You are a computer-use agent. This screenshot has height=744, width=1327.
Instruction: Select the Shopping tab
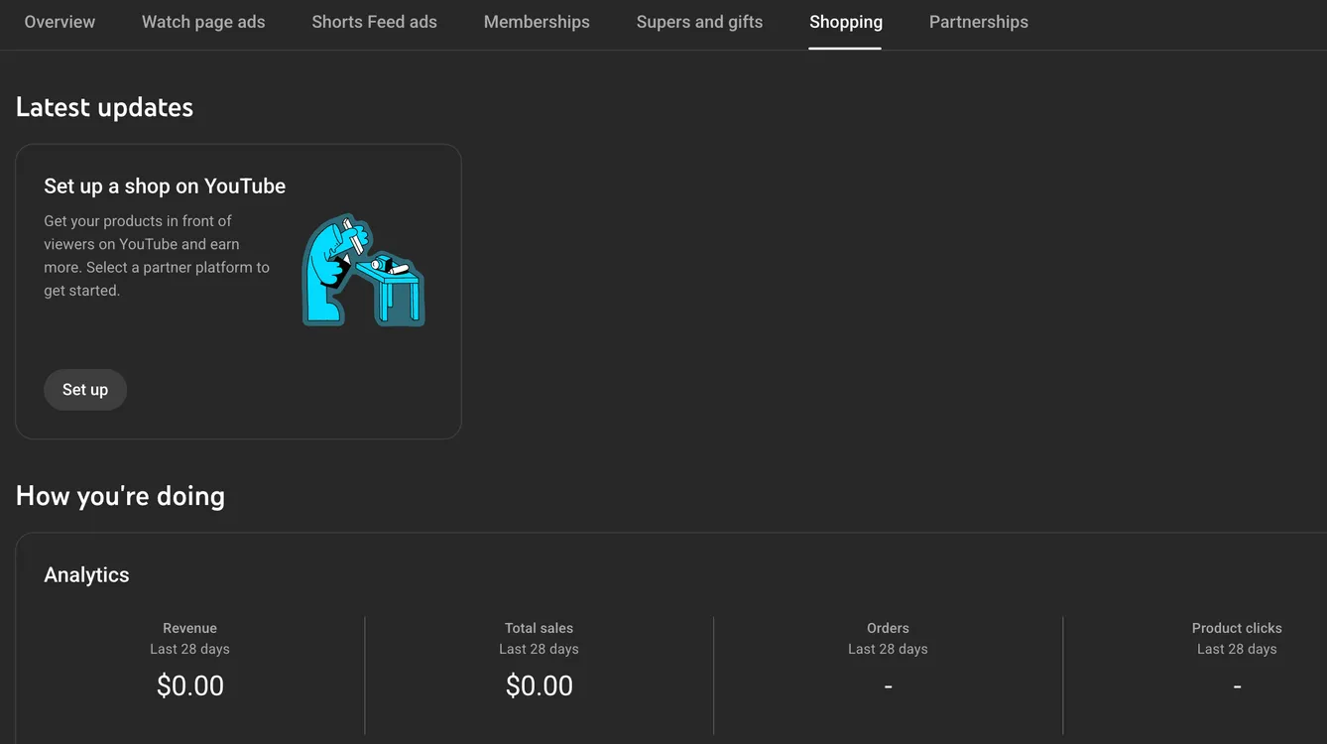(x=845, y=22)
